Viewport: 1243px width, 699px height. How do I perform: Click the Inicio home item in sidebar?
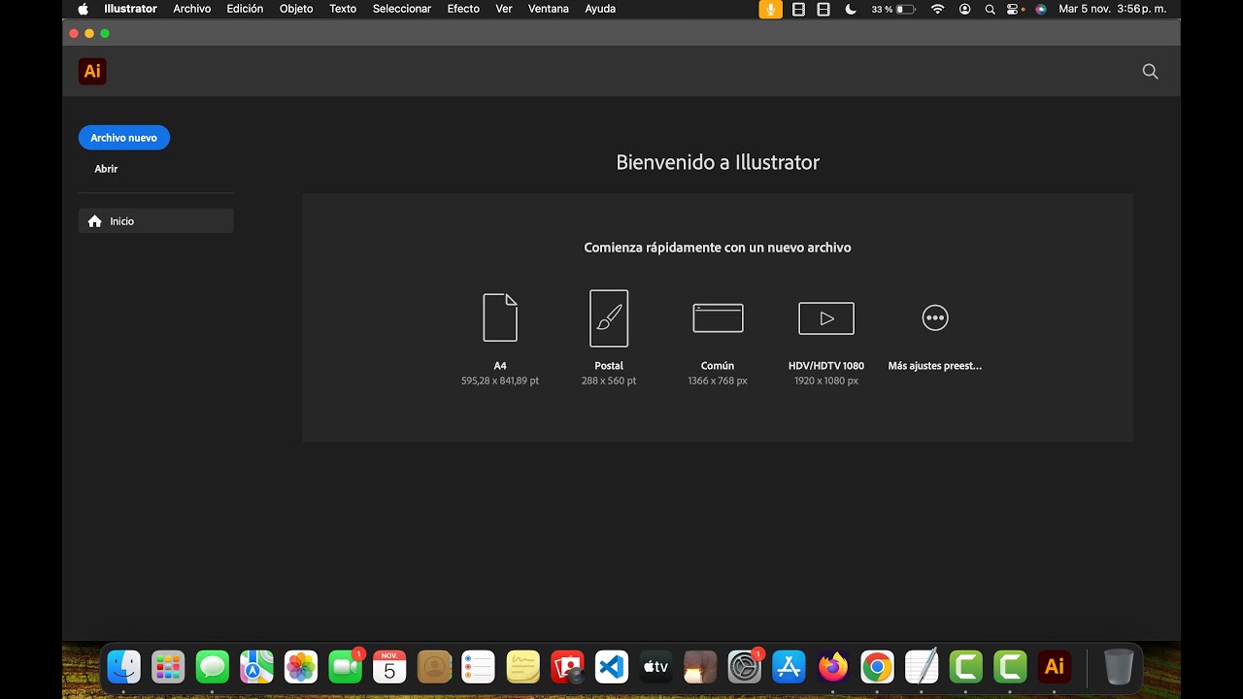click(155, 221)
